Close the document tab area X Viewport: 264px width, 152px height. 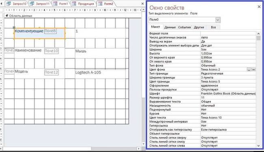click(143, 4)
